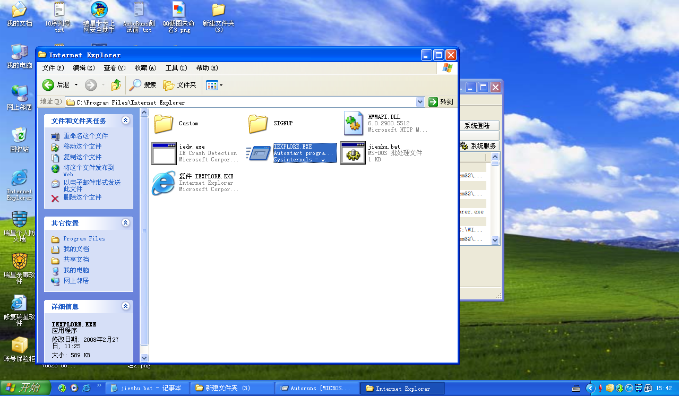Open the Views dropdown arrow in toolbar
This screenshot has height=396, width=679.
coord(221,85)
